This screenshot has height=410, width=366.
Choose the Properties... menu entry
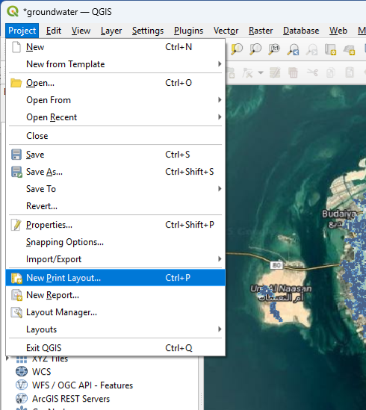point(115,225)
